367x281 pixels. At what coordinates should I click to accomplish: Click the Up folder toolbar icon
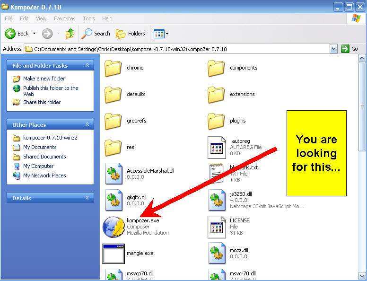(x=70, y=34)
